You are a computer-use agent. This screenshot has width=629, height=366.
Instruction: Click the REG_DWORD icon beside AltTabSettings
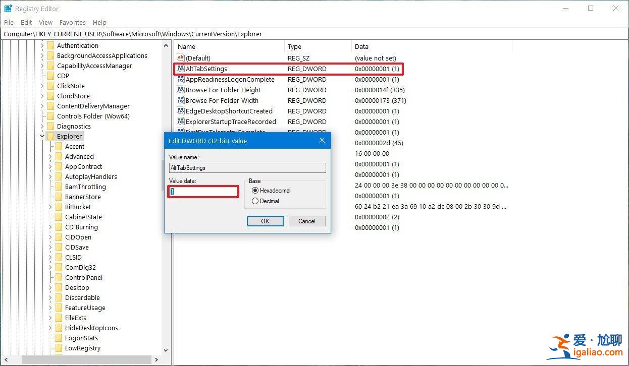coord(181,69)
